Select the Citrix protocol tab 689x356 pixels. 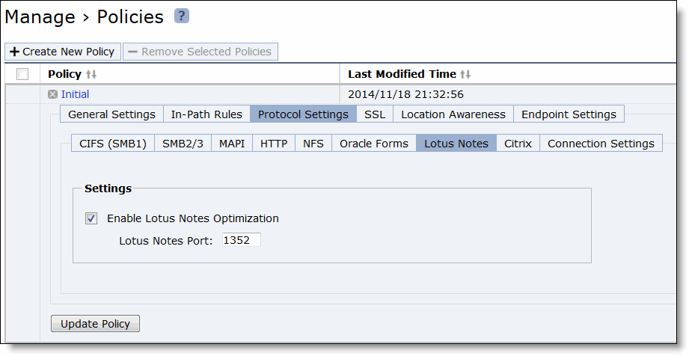coord(518,144)
